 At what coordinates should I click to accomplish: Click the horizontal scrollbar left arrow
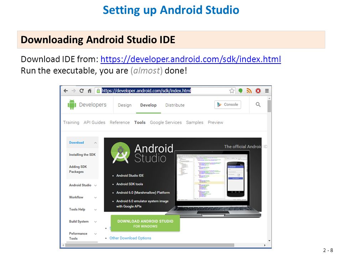[63, 245]
